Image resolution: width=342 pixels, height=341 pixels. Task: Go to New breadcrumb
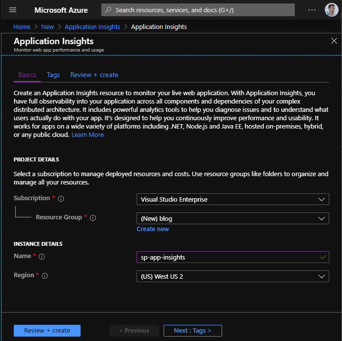click(47, 27)
